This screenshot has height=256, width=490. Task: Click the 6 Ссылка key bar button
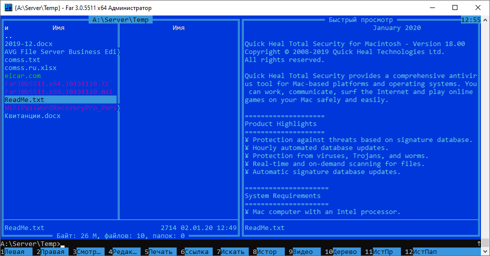197,251
